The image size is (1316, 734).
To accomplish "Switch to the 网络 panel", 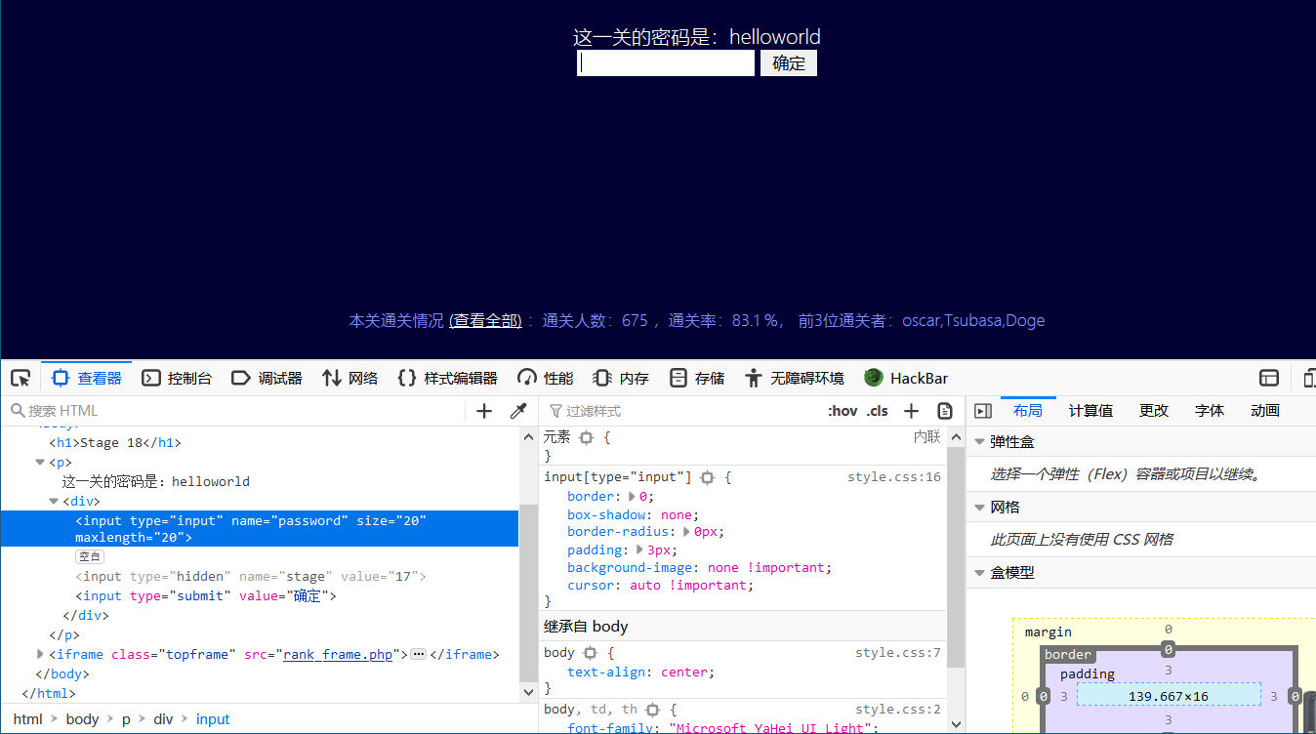I will (x=361, y=377).
